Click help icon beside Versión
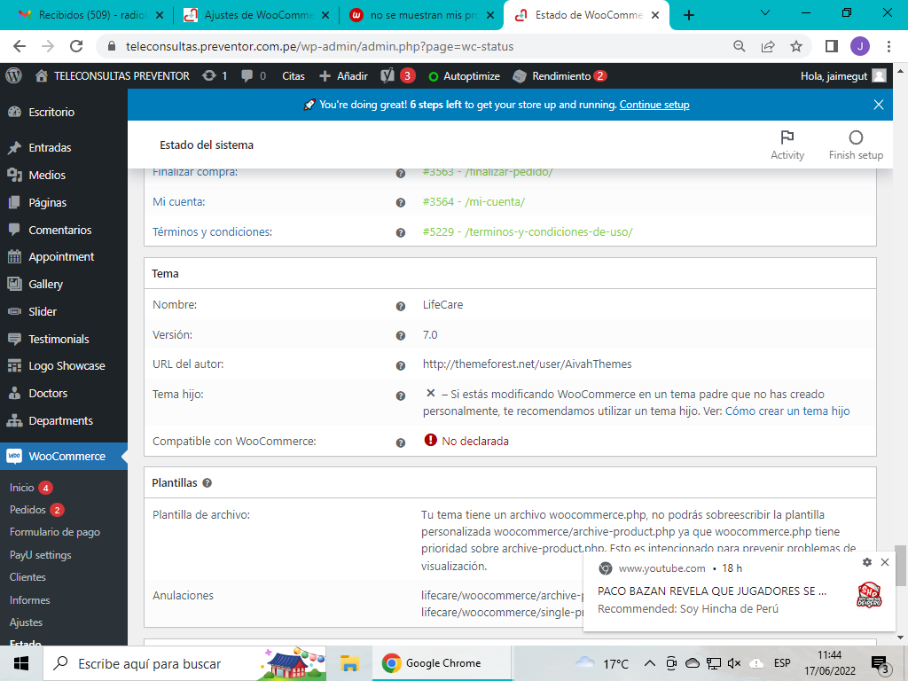This screenshot has width=908, height=681. coord(400,336)
